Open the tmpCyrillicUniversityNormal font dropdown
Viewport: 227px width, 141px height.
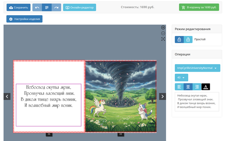point(197,68)
